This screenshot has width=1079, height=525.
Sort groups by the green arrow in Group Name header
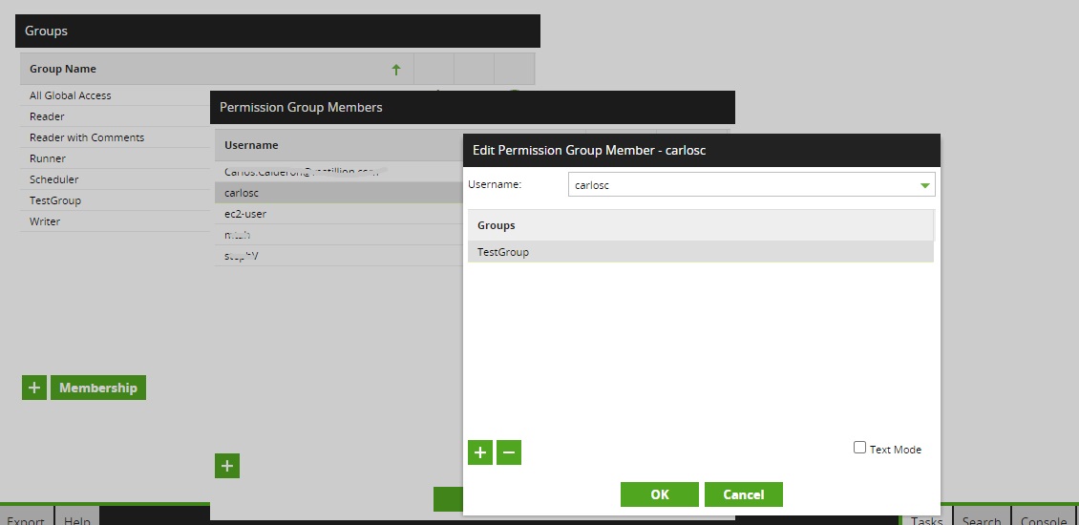tap(395, 69)
